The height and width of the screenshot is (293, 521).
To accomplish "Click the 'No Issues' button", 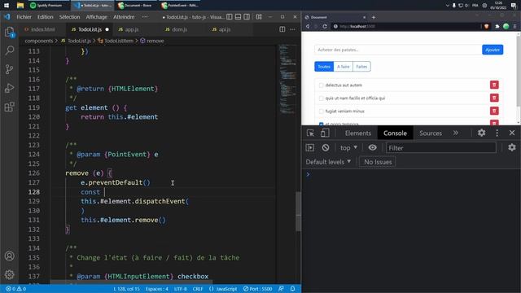I will coord(378,162).
